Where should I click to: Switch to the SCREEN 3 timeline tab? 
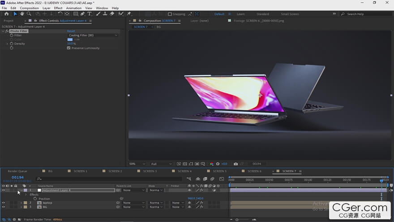pos(150,171)
